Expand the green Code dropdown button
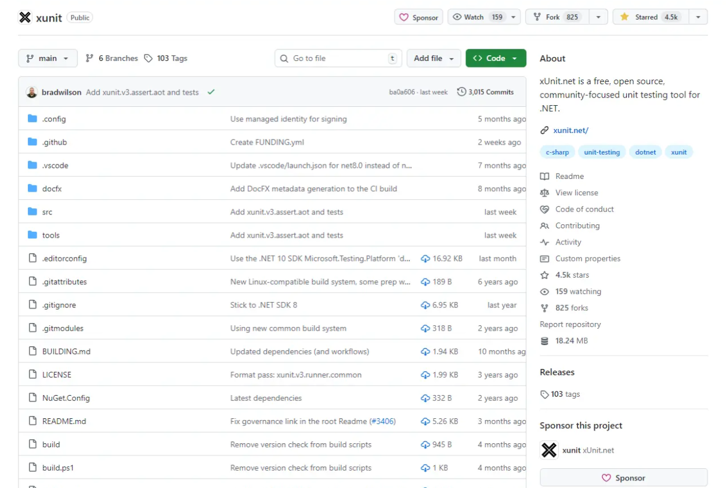Viewport: 726px width, 488px height. click(496, 58)
